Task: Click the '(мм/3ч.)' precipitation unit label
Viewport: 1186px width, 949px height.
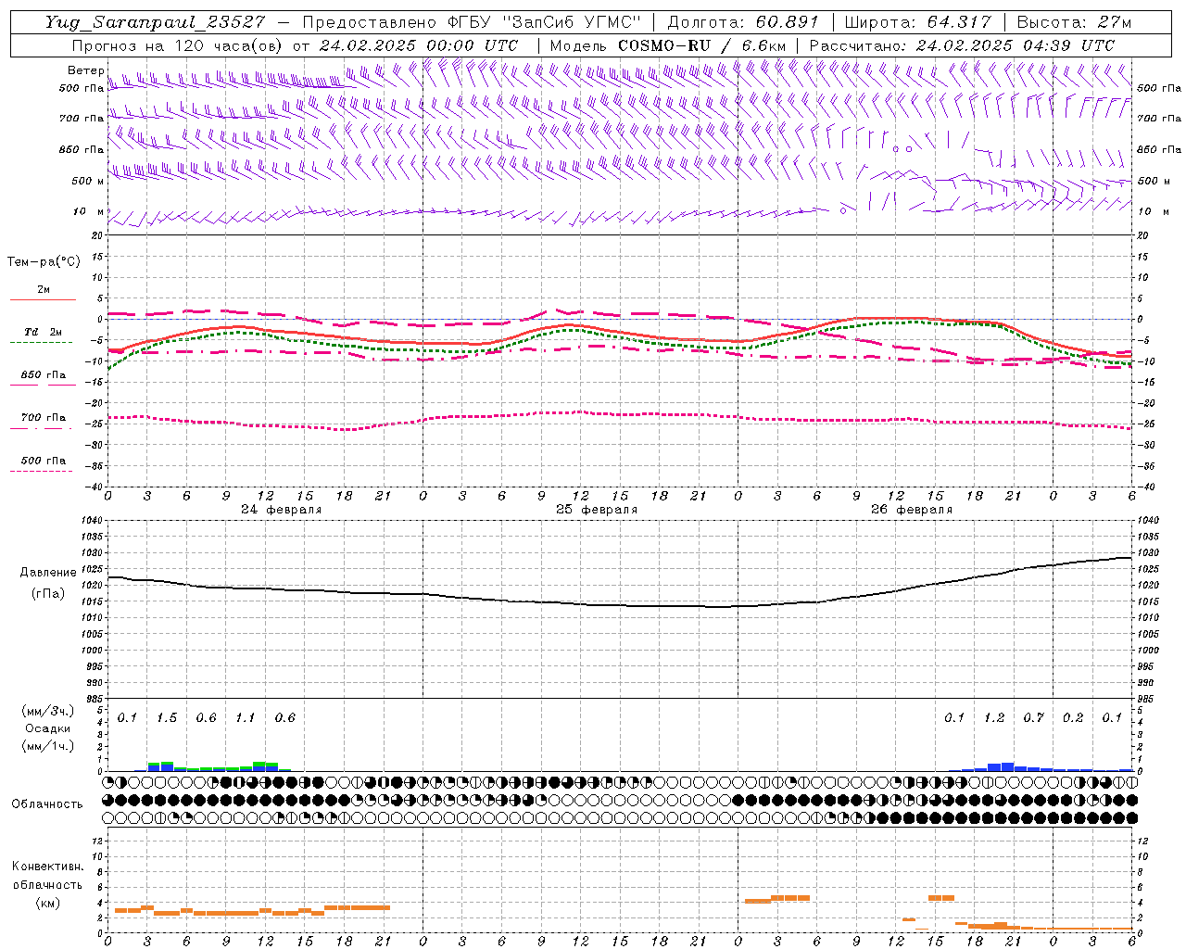Action: (x=48, y=712)
